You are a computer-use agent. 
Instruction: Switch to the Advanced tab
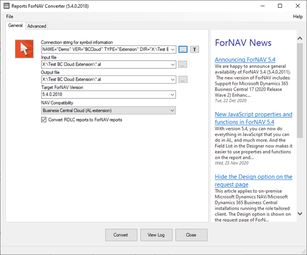37,26
